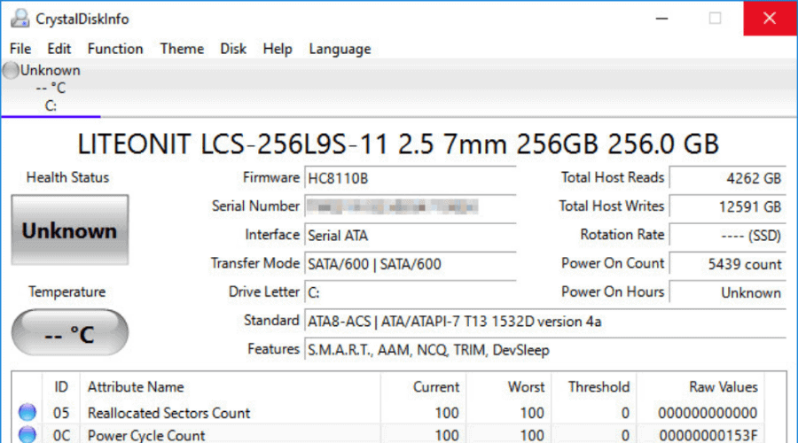Click the Firmware field HC8110B

[x=411, y=178]
